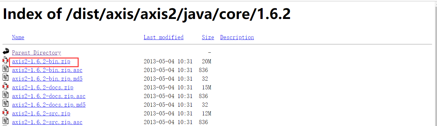
Task: Click the modified date of axis2-1.6.2-bin.zip
Action: [168, 61]
